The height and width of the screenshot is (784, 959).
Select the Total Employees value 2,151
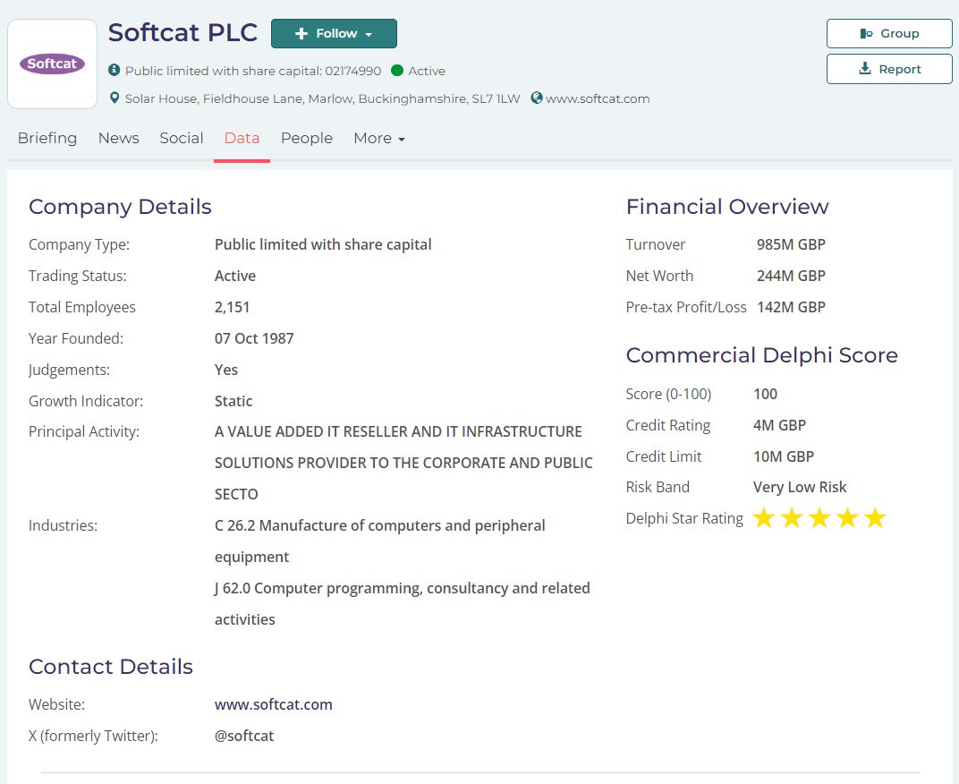pos(232,307)
